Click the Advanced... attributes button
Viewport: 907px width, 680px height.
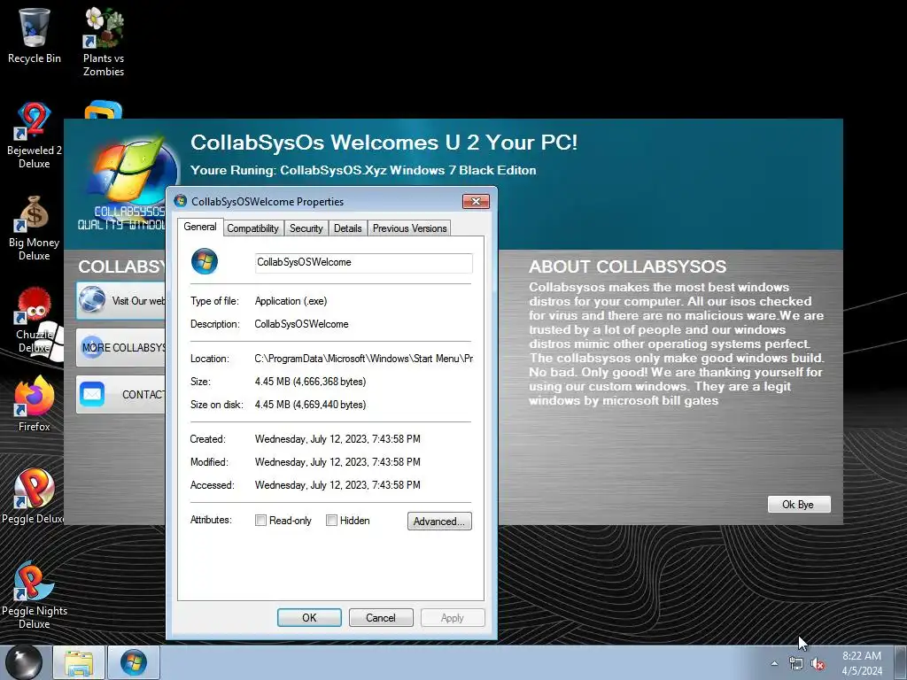click(439, 521)
